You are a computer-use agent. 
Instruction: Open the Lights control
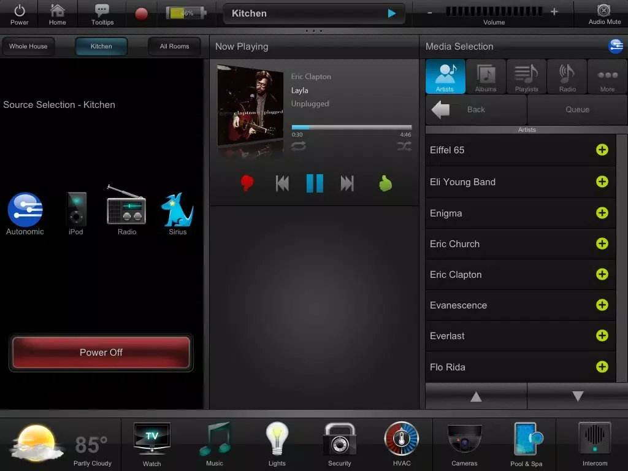click(x=277, y=445)
